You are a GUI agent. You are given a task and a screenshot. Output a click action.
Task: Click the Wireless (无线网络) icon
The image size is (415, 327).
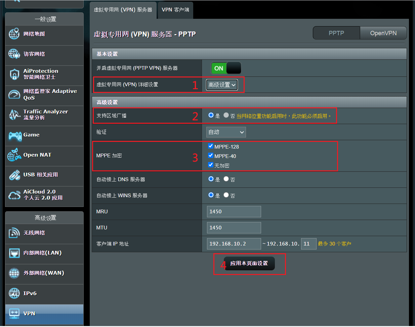[x=14, y=233]
